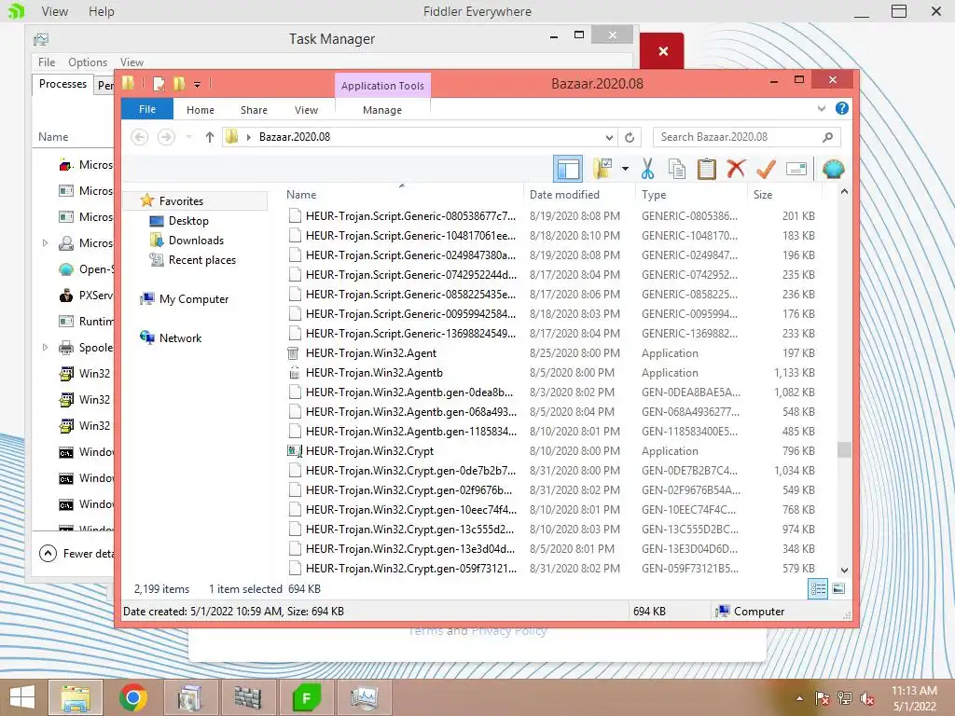The width and height of the screenshot is (955, 716).
Task: Open File Explorer from the taskbar
Action: (76, 697)
